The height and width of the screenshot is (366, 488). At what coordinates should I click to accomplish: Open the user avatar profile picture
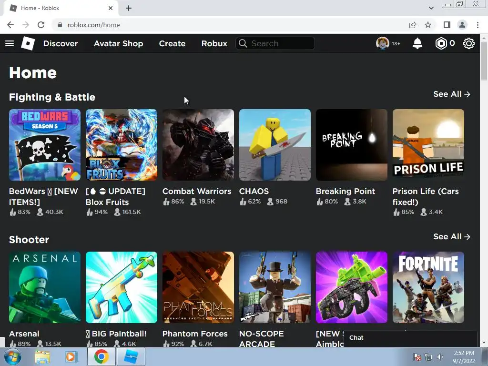click(x=383, y=43)
